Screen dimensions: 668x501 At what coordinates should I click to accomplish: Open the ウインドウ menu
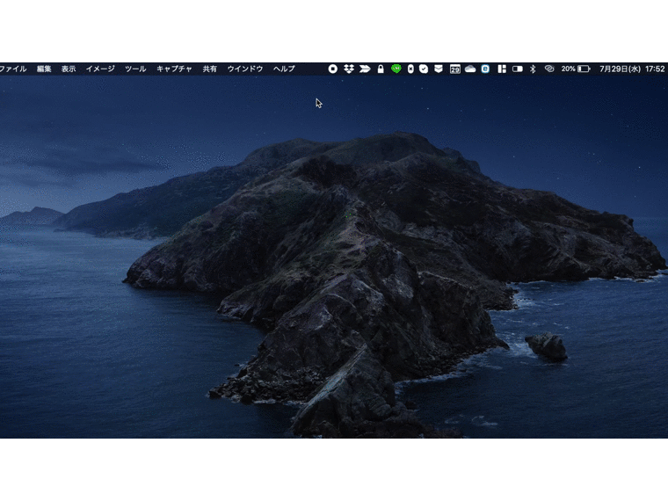tap(245, 69)
